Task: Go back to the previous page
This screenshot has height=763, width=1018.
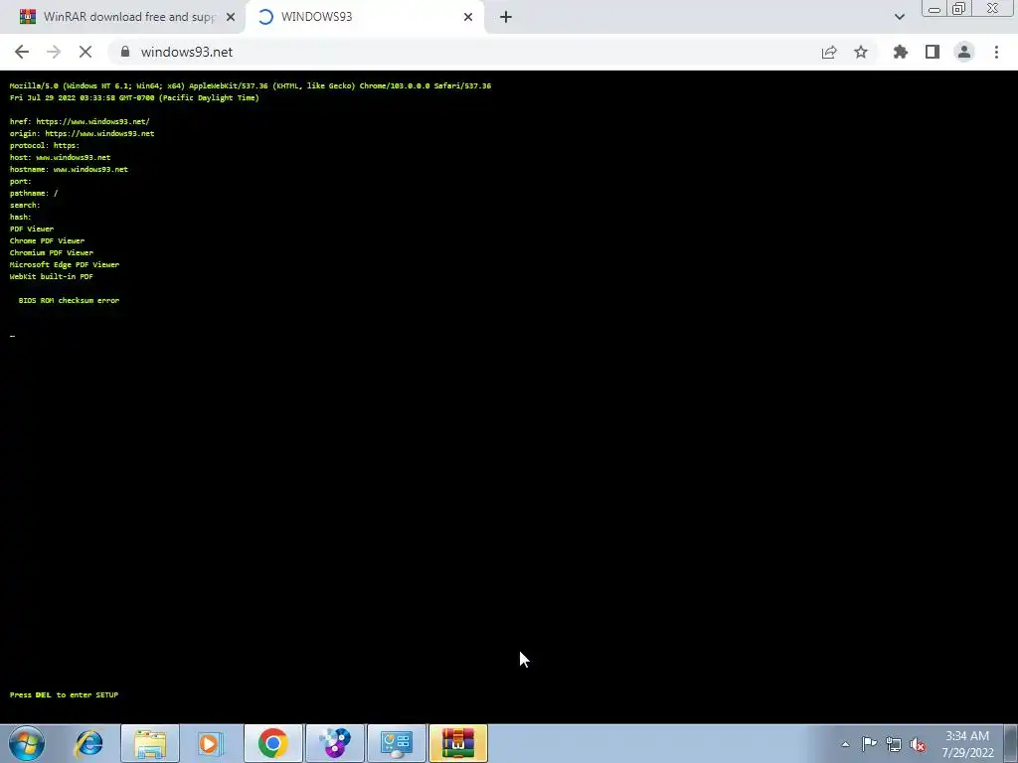Action: tap(22, 52)
